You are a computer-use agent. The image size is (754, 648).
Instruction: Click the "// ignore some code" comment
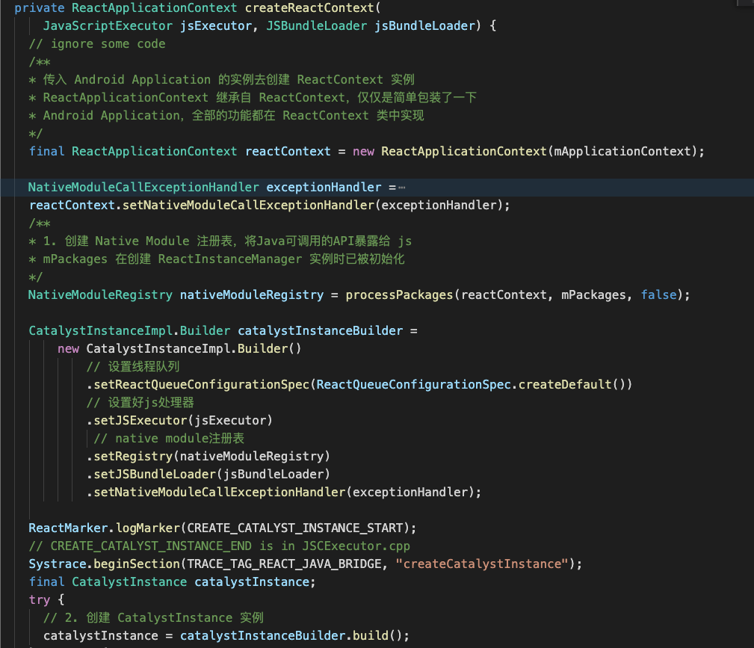pos(97,44)
